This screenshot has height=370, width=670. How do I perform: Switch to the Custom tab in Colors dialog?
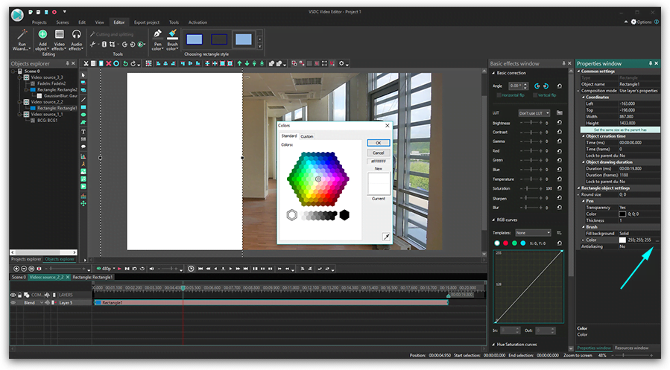[x=307, y=136]
